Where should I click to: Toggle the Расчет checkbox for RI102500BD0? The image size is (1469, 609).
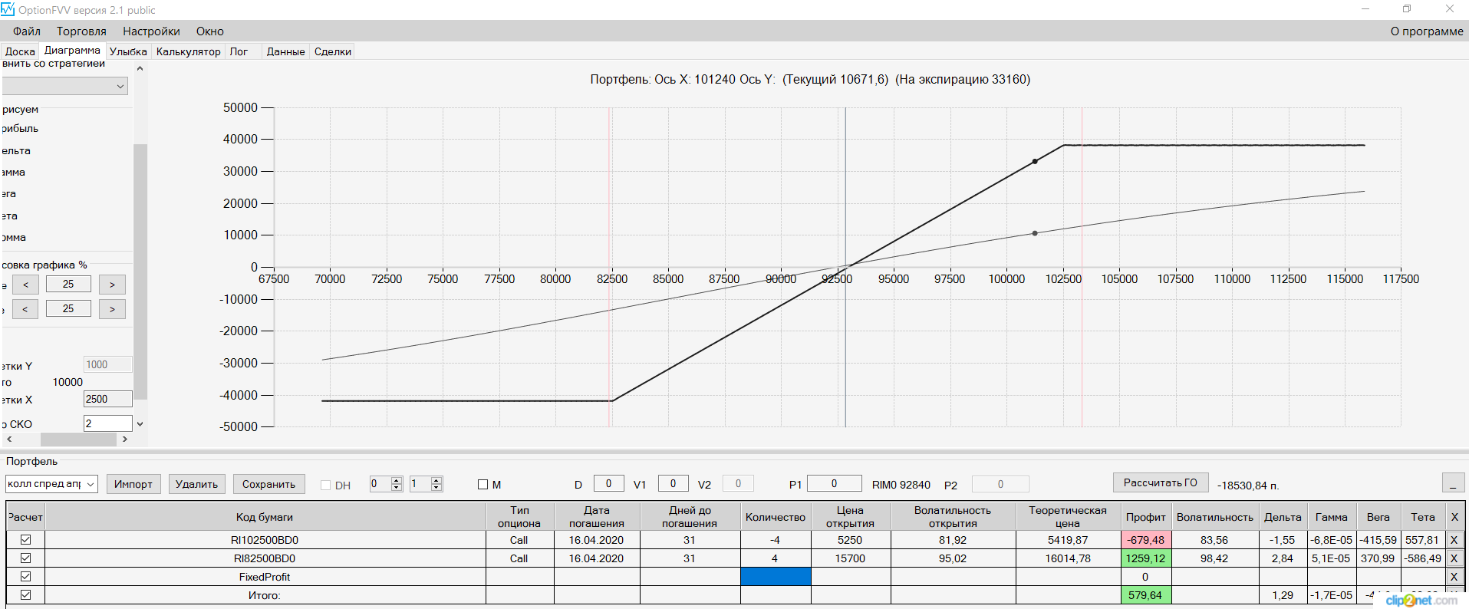click(x=25, y=540)
